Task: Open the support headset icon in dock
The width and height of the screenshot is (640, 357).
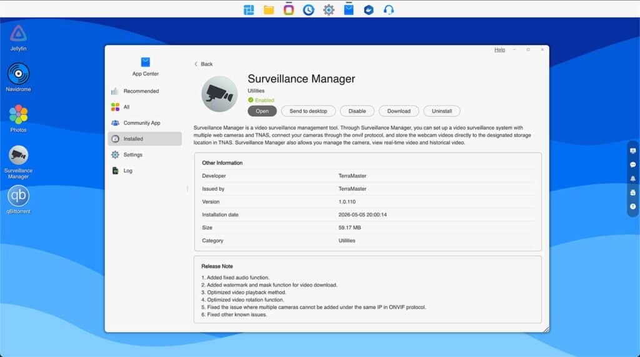Action: click(x=389, y=10)
